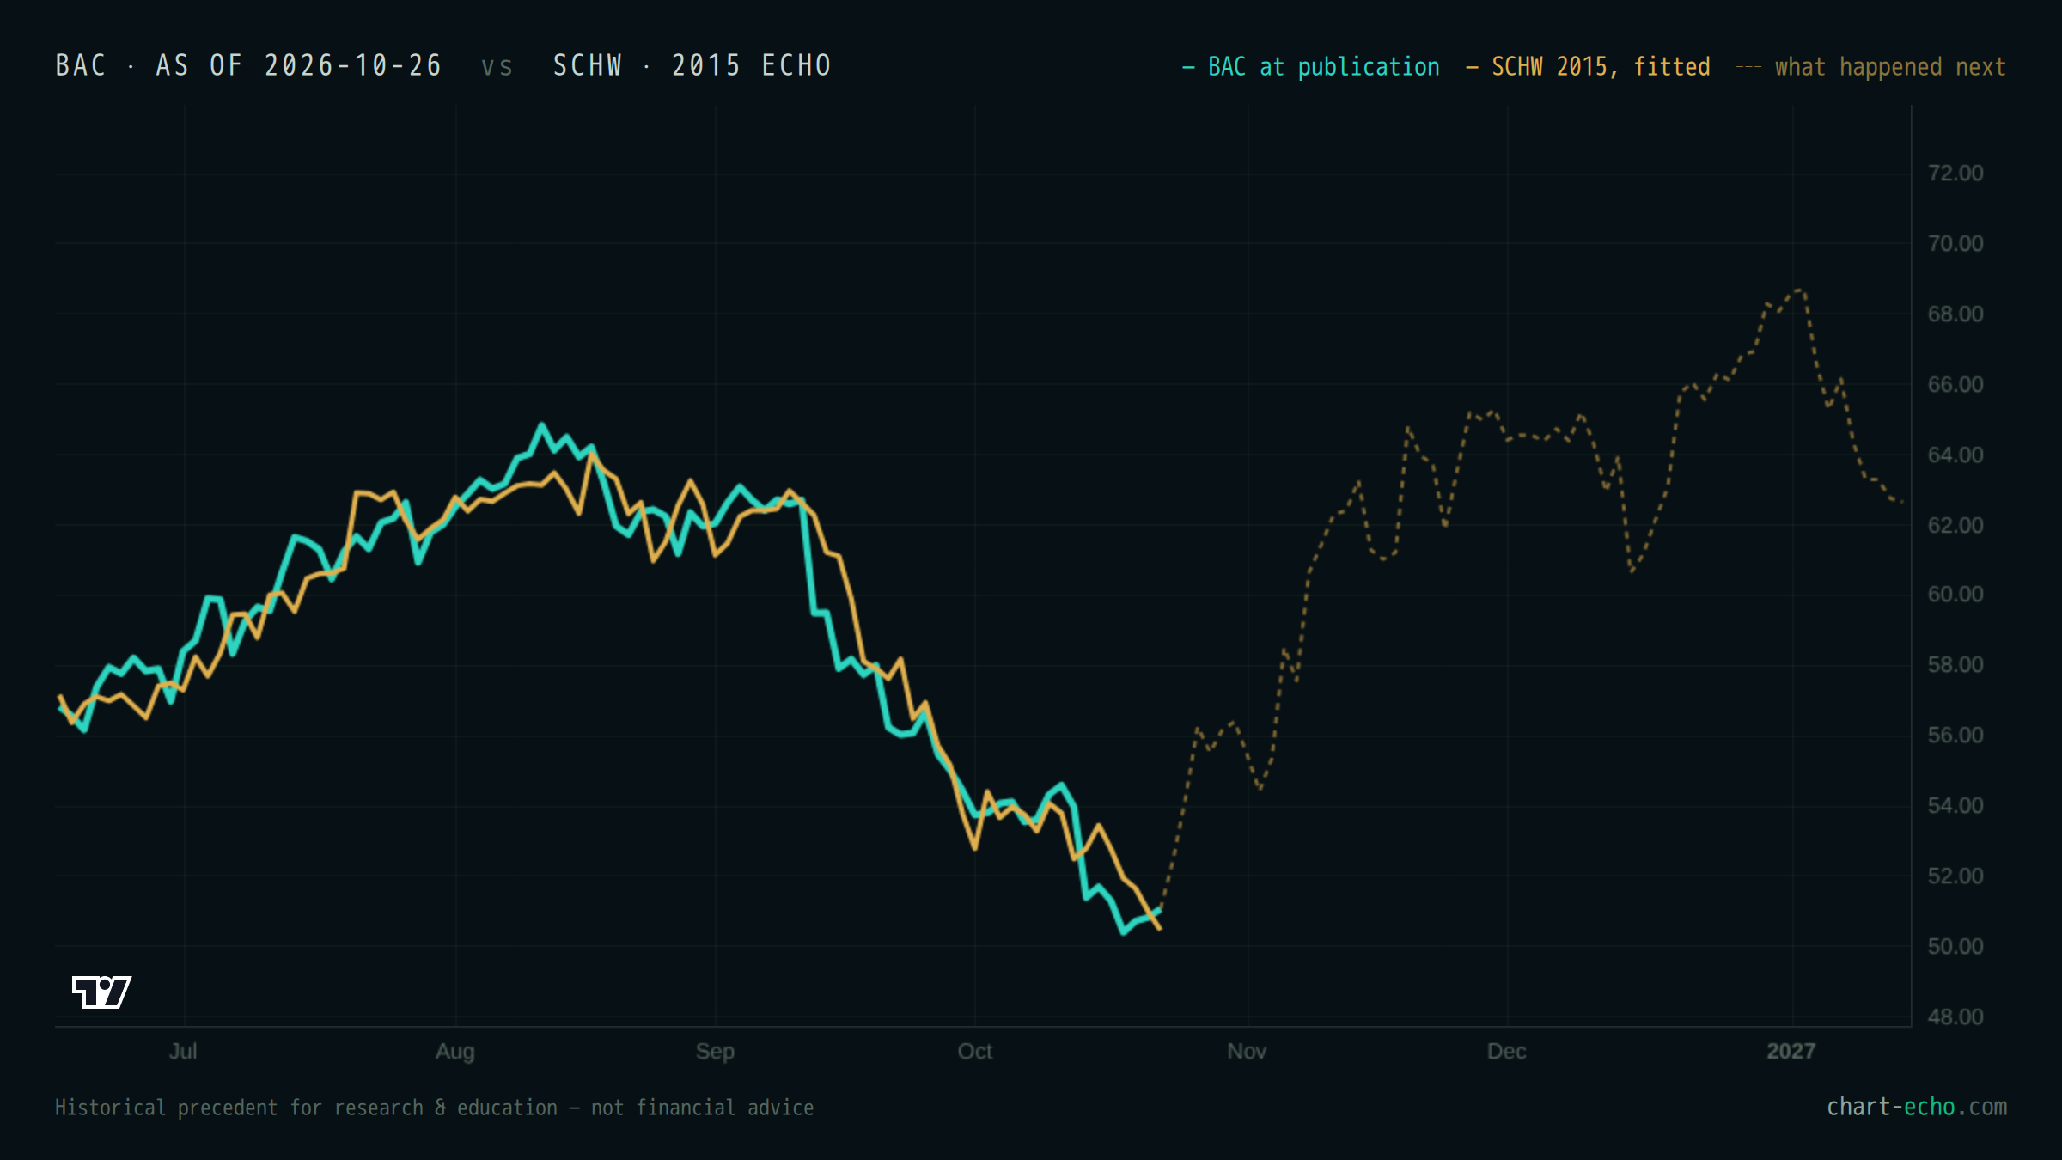Screen dimensions: 2062x1160
Task: Click the TradingView logo icon
Action: point(101,992)
